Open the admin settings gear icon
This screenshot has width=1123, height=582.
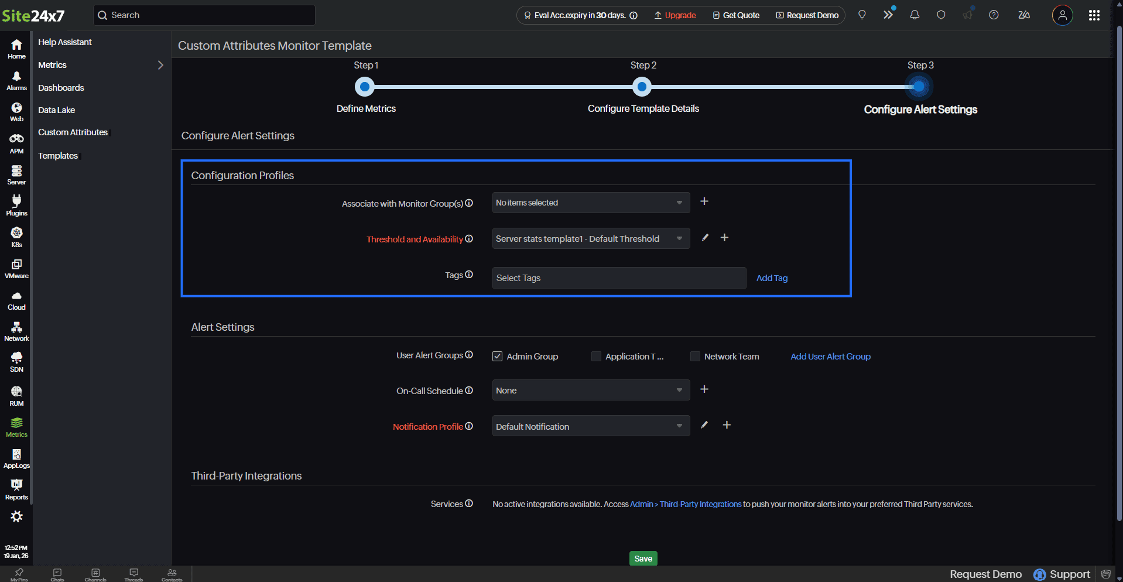click(x=16, y=516)
